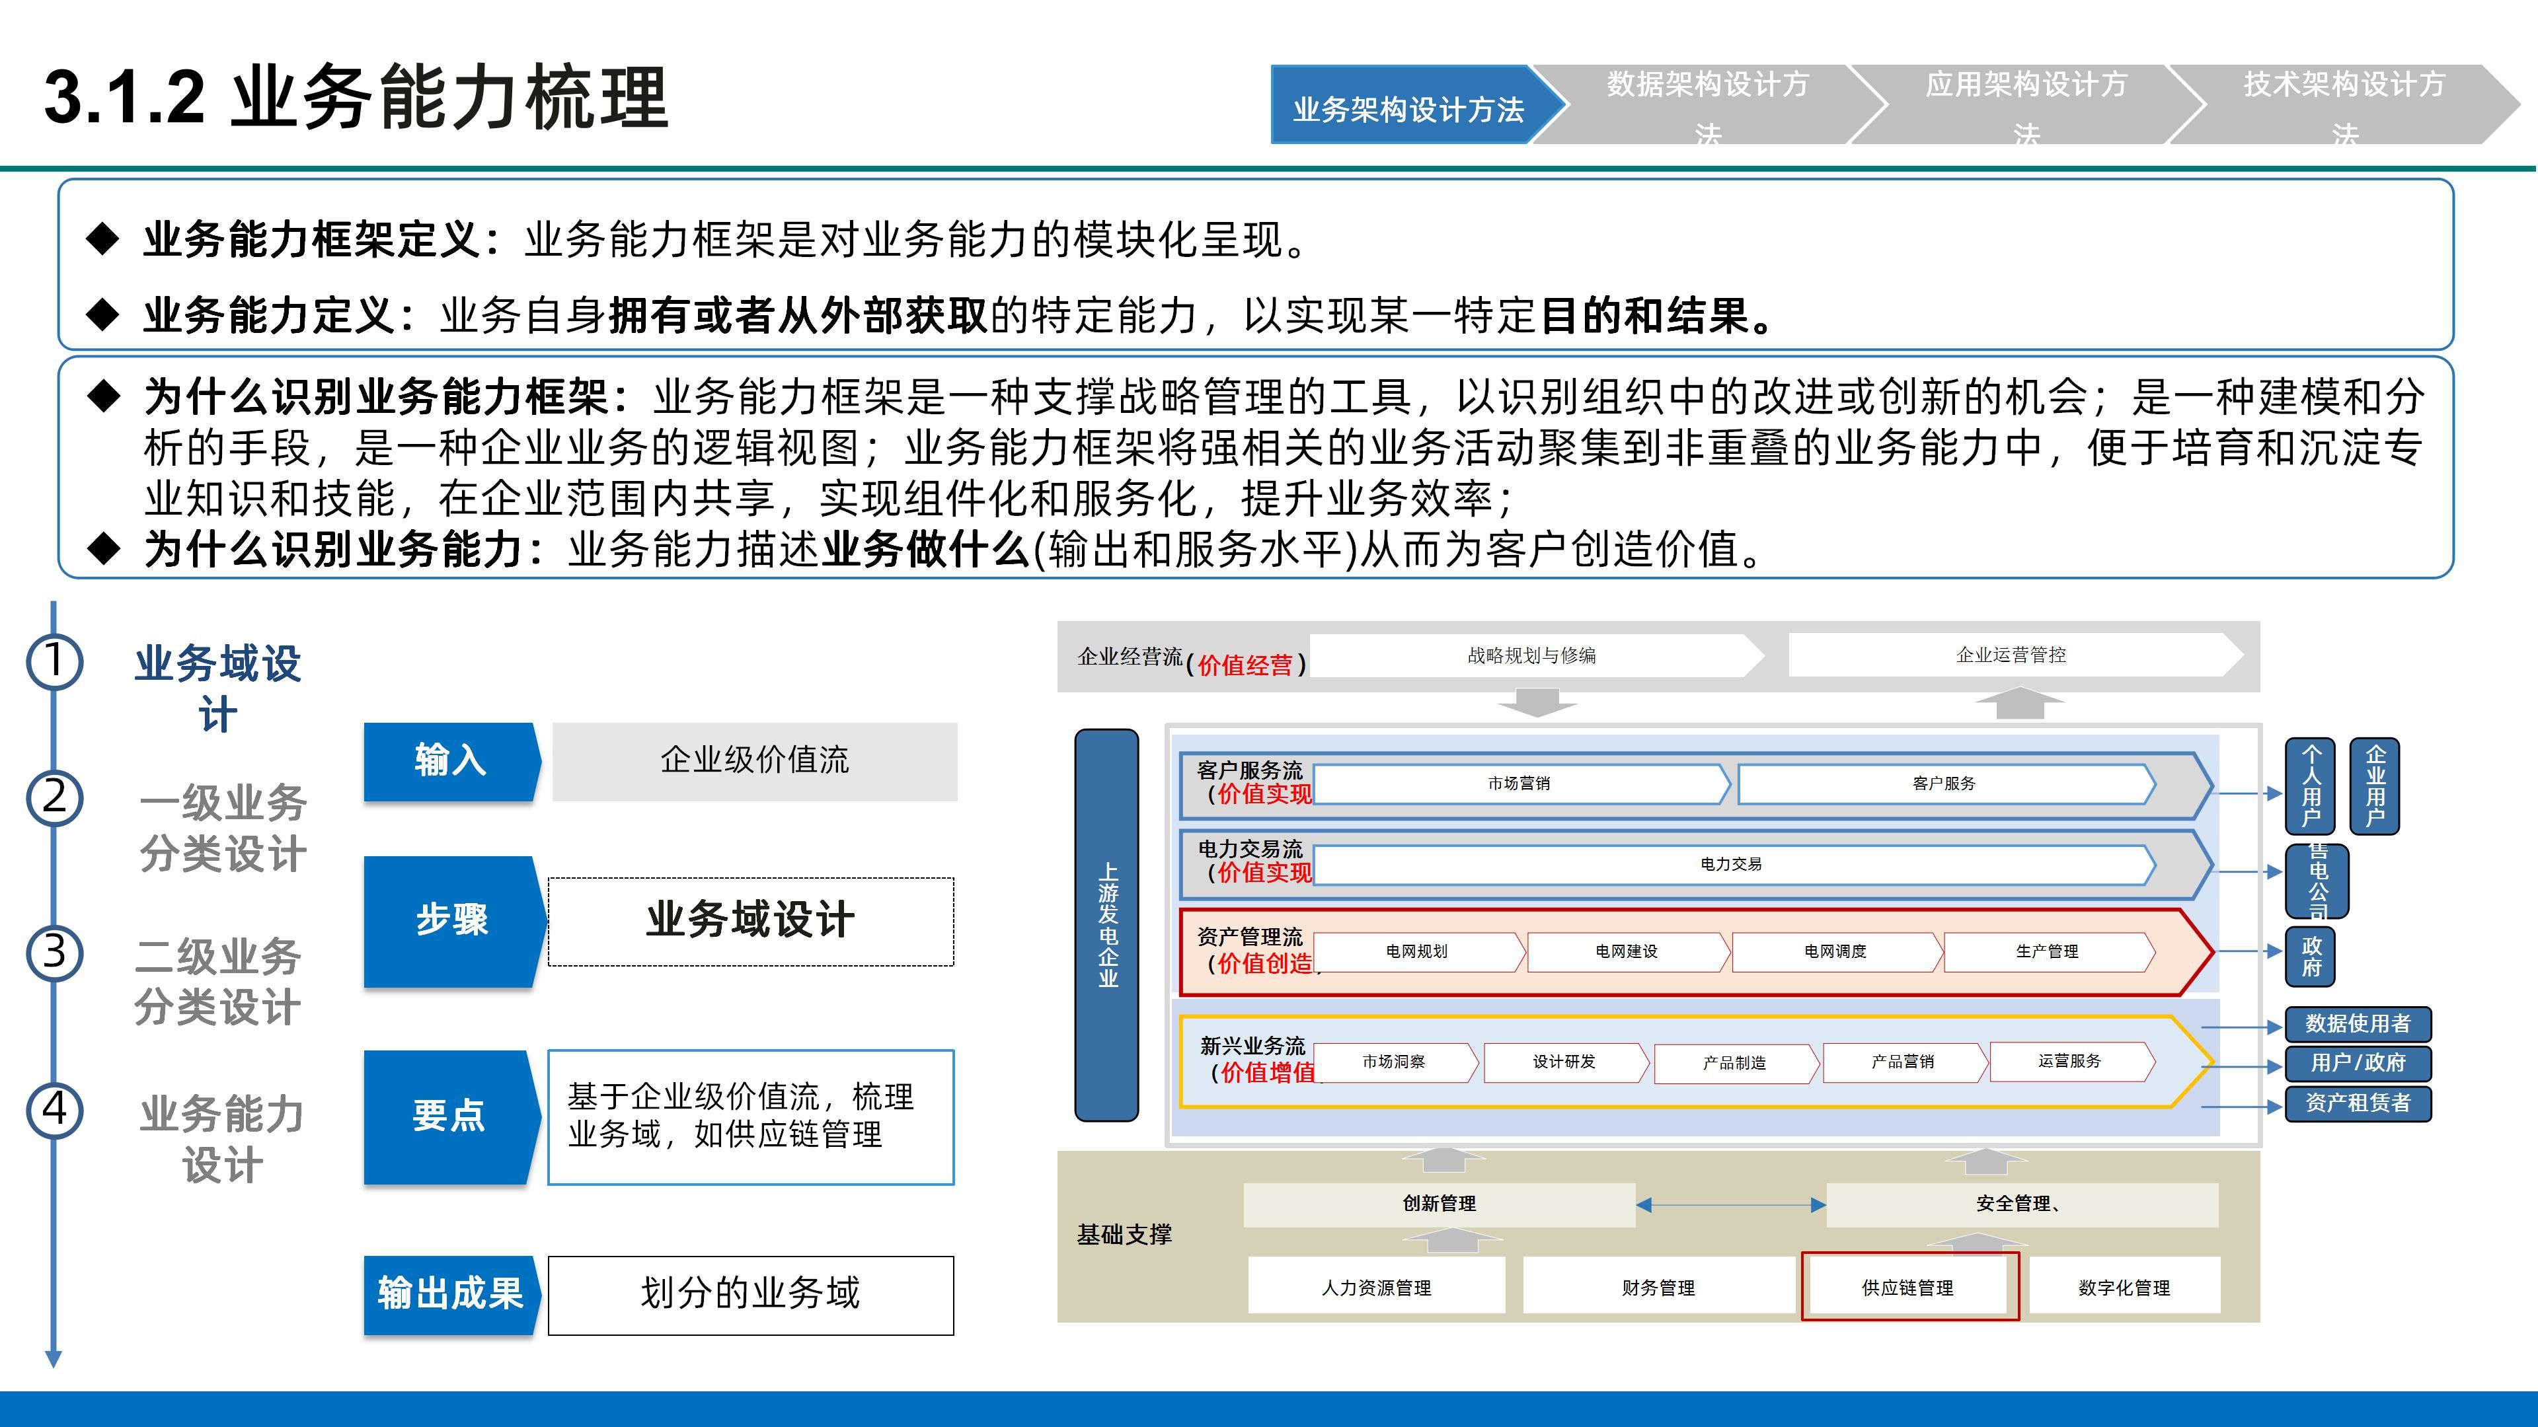
Task: Click the 业务能力框架定义 bullet heading
Action: click(323, 239)
